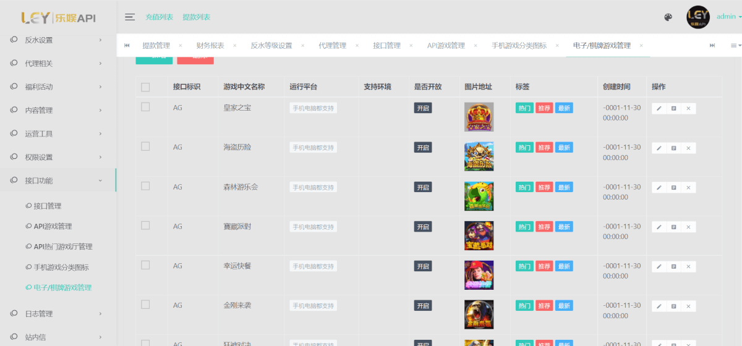Check the select-all checkbox in the table header
The image size is (742, 346).
(x=145, y=87)
